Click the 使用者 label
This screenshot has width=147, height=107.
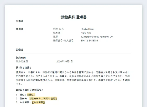point(19,29)
